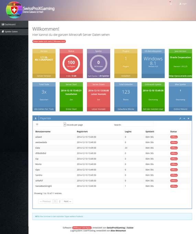Focus the Search input field
Screen dimensions: 196x234
tap(138, 125)
